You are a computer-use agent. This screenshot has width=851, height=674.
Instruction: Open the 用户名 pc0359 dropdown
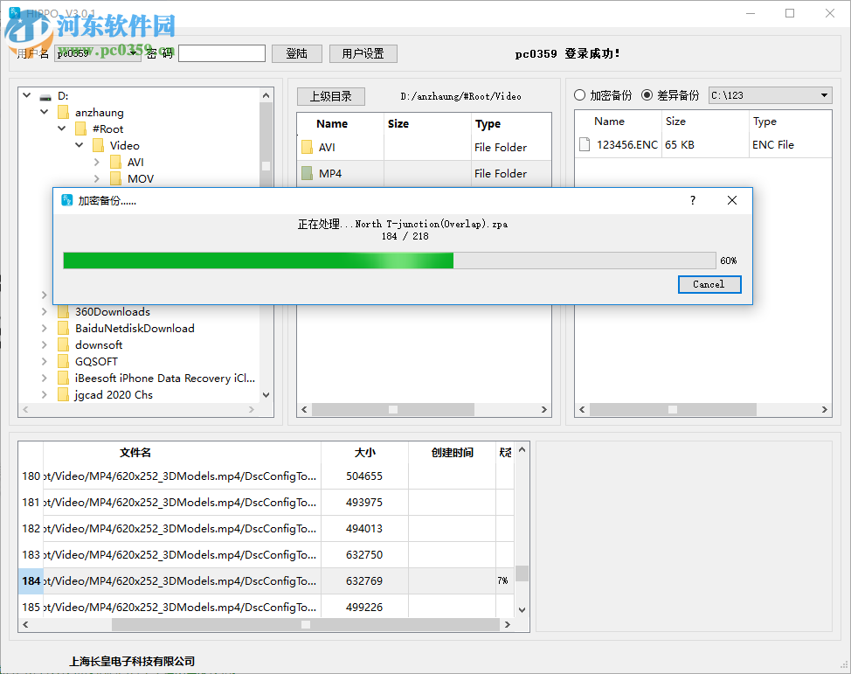point(133,53)
